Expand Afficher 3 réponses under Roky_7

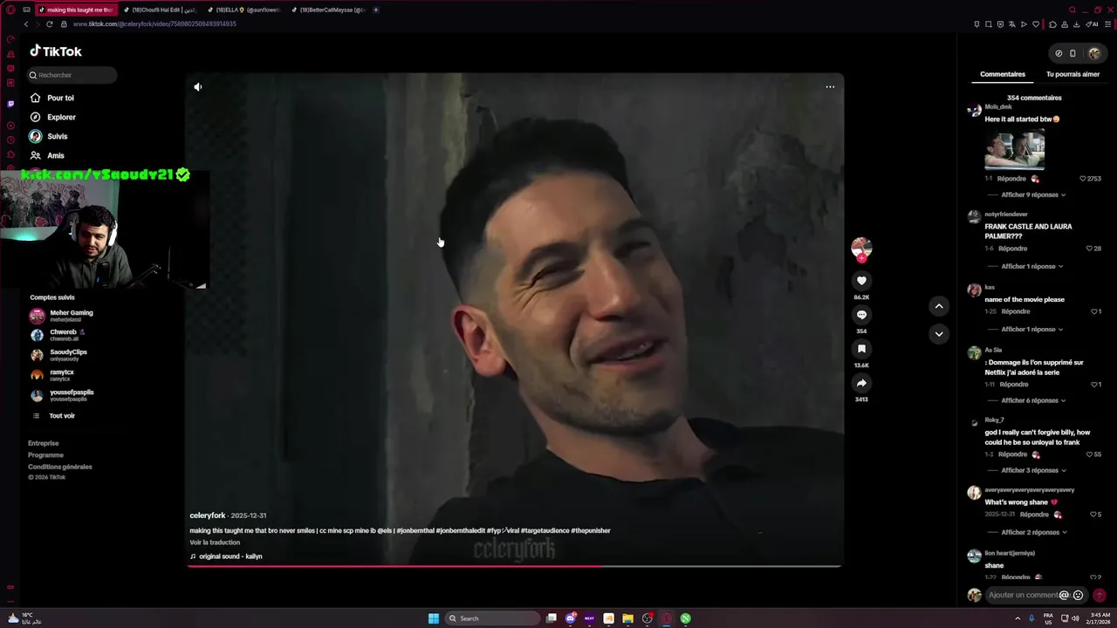(x=1033, y=470)
